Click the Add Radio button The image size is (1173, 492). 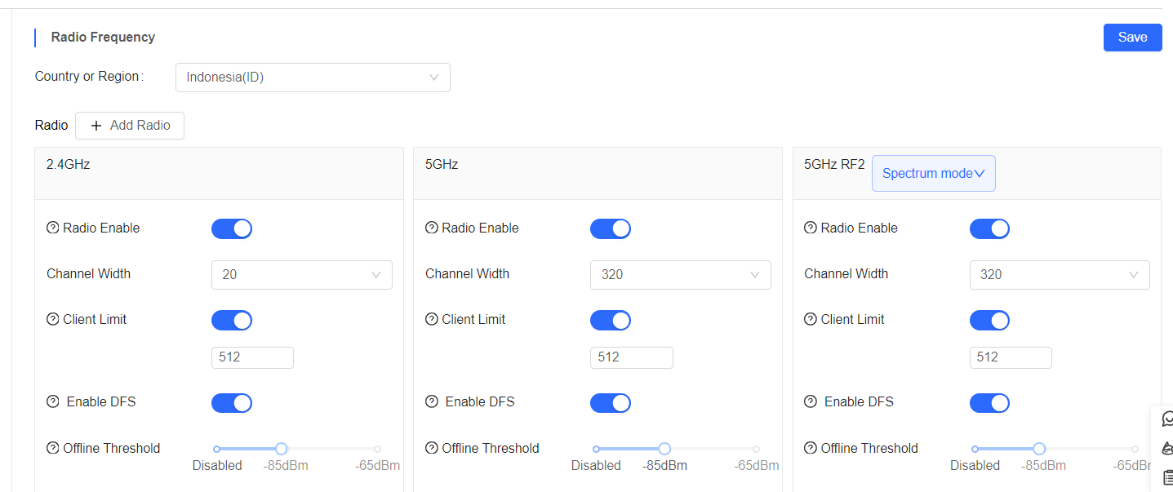pyautogui.click(x=130, y=126)
